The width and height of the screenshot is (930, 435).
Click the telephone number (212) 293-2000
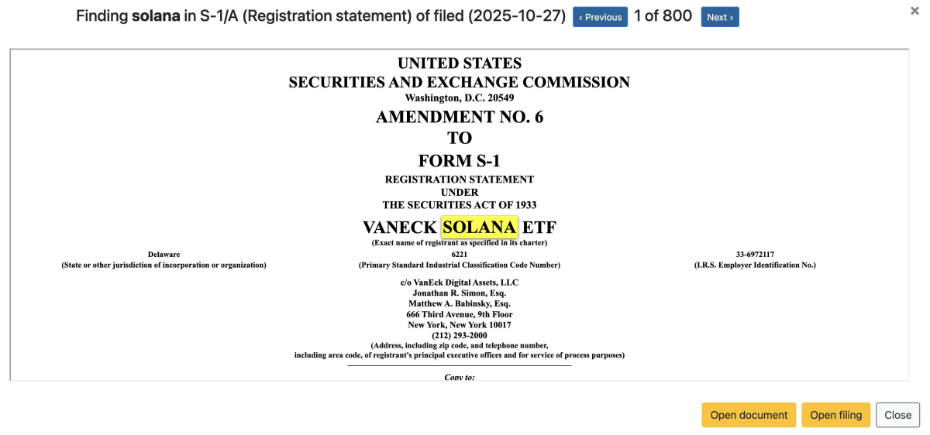[x=460, y=335]
